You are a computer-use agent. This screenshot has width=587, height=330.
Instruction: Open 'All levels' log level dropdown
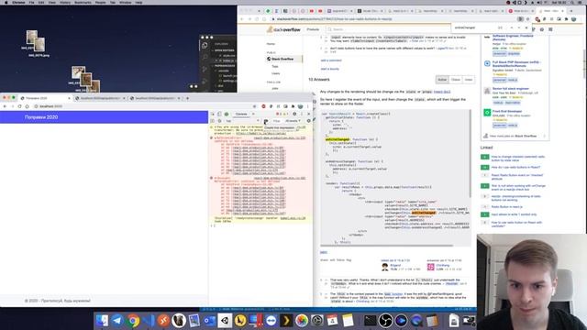293,121
